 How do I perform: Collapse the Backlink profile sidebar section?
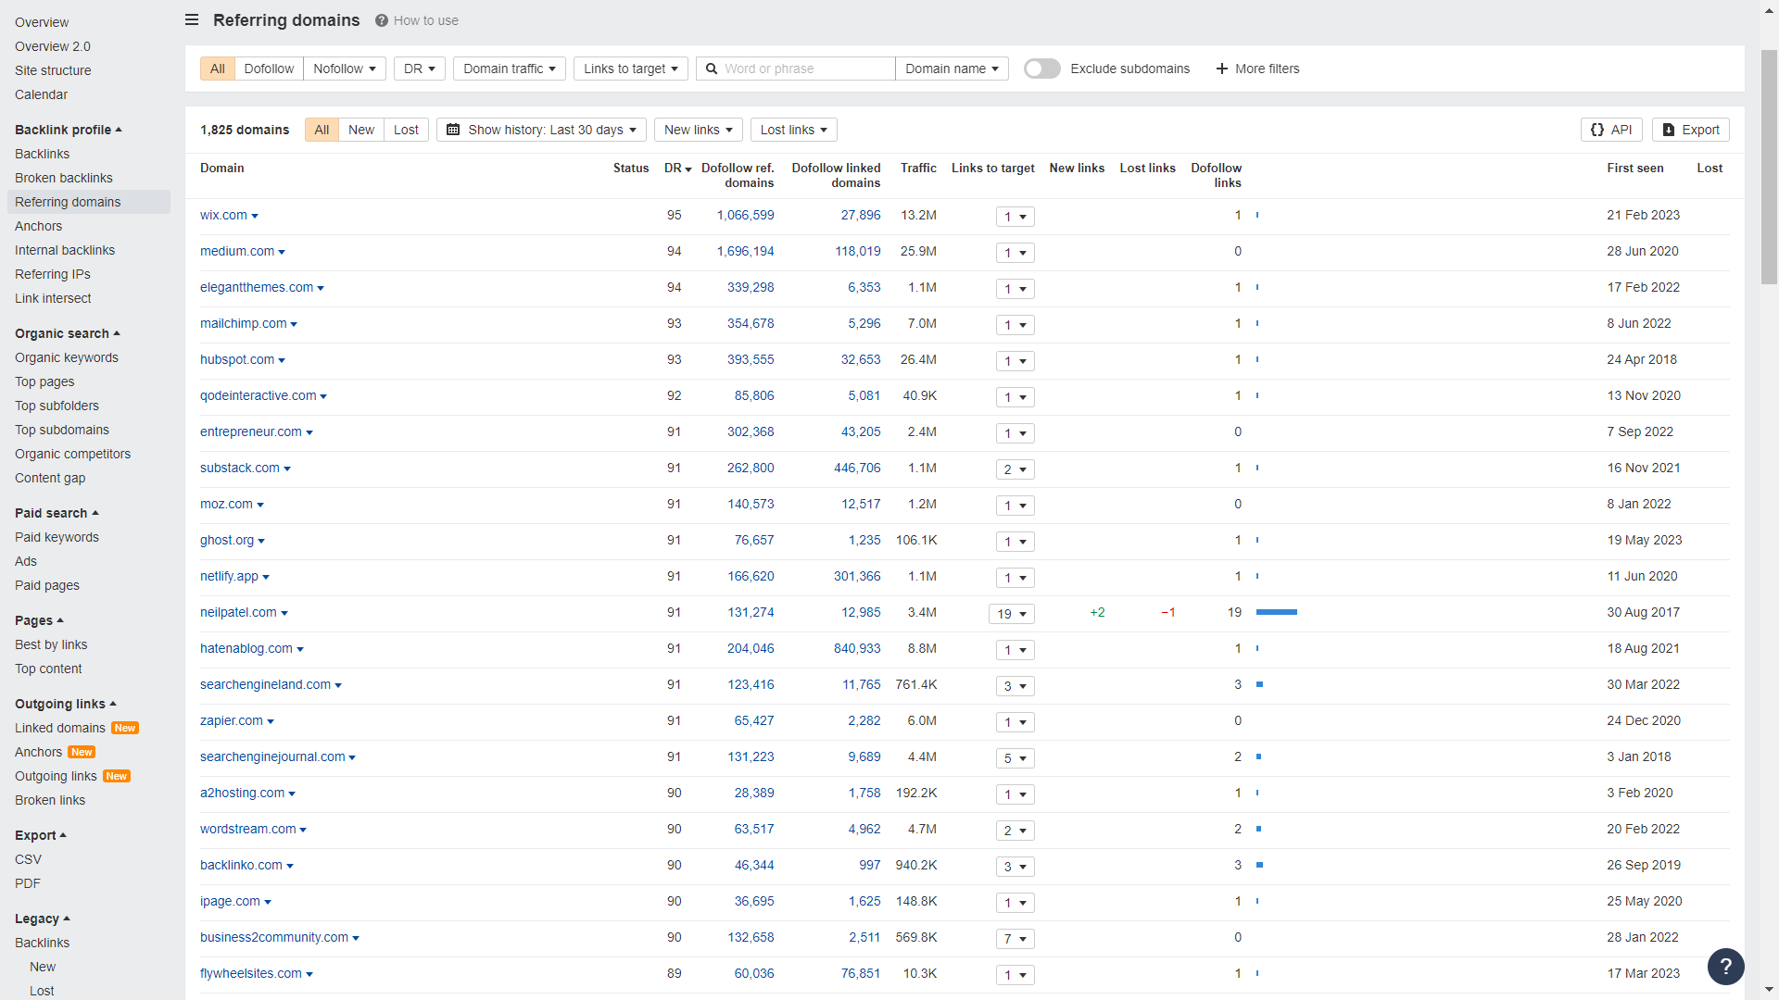(x=69, y=130)
